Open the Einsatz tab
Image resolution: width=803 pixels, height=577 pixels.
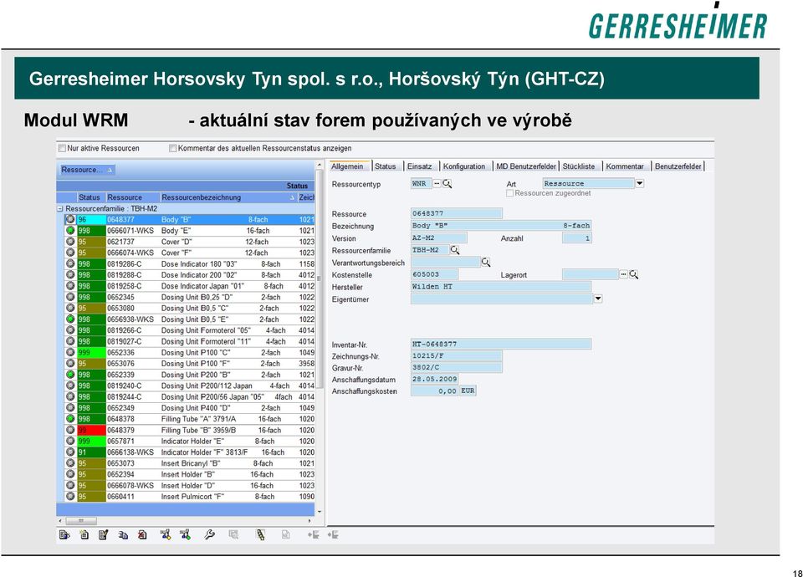(419, 166)
